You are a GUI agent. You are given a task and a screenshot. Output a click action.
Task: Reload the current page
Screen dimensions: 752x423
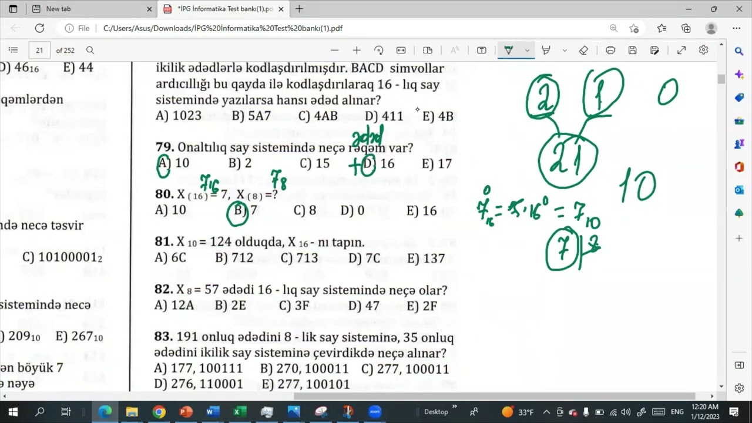point(39,28)
